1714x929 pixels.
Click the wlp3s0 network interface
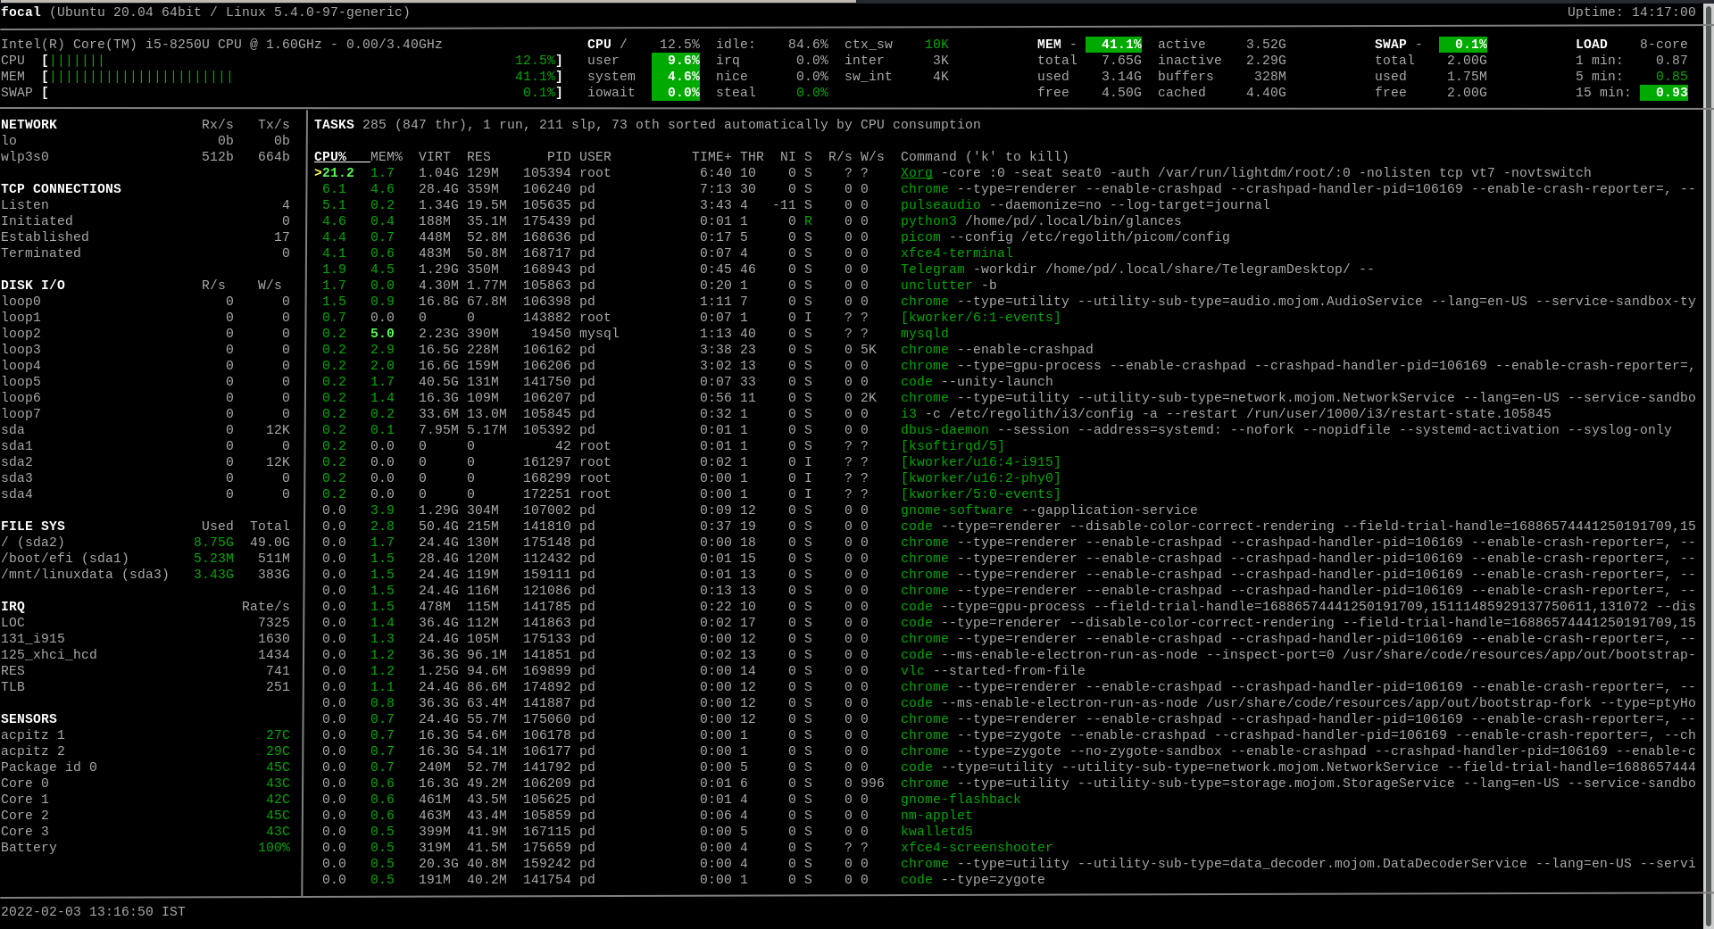pyautogui.click(x=146, y=157)
